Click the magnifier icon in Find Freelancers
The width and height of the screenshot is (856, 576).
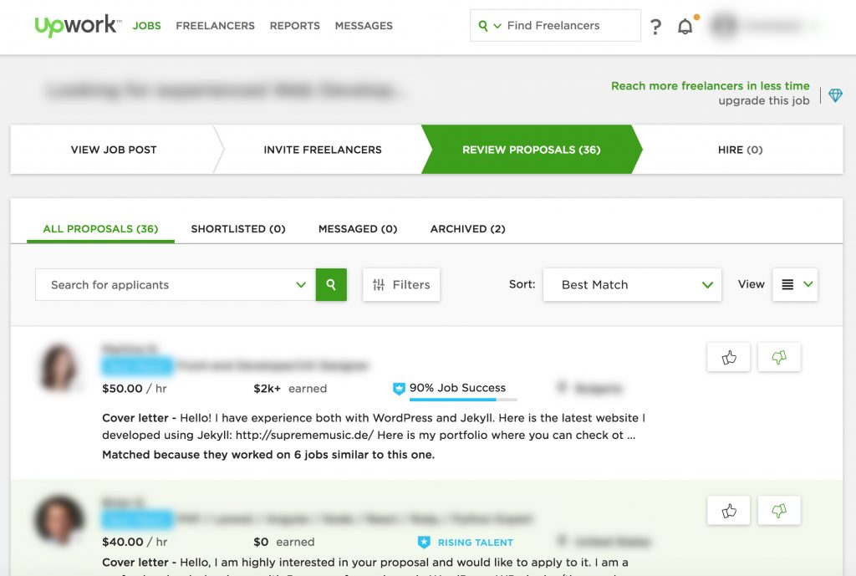[482, 26]
